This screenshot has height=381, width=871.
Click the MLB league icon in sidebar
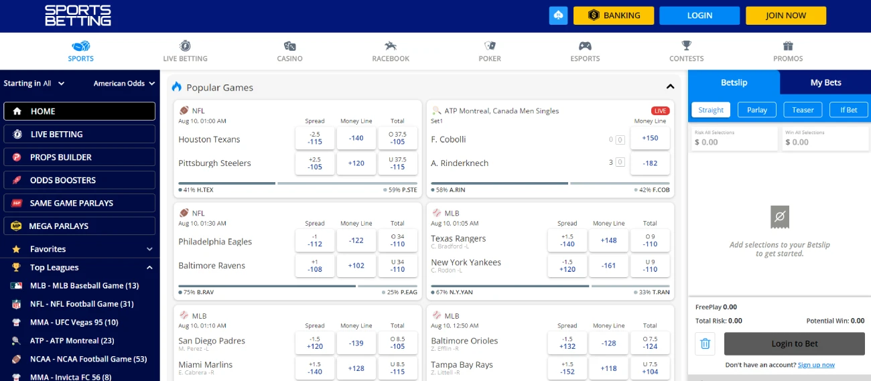(17, 285)
